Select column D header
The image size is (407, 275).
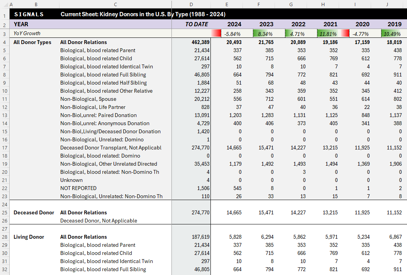(x=191, y=4)
